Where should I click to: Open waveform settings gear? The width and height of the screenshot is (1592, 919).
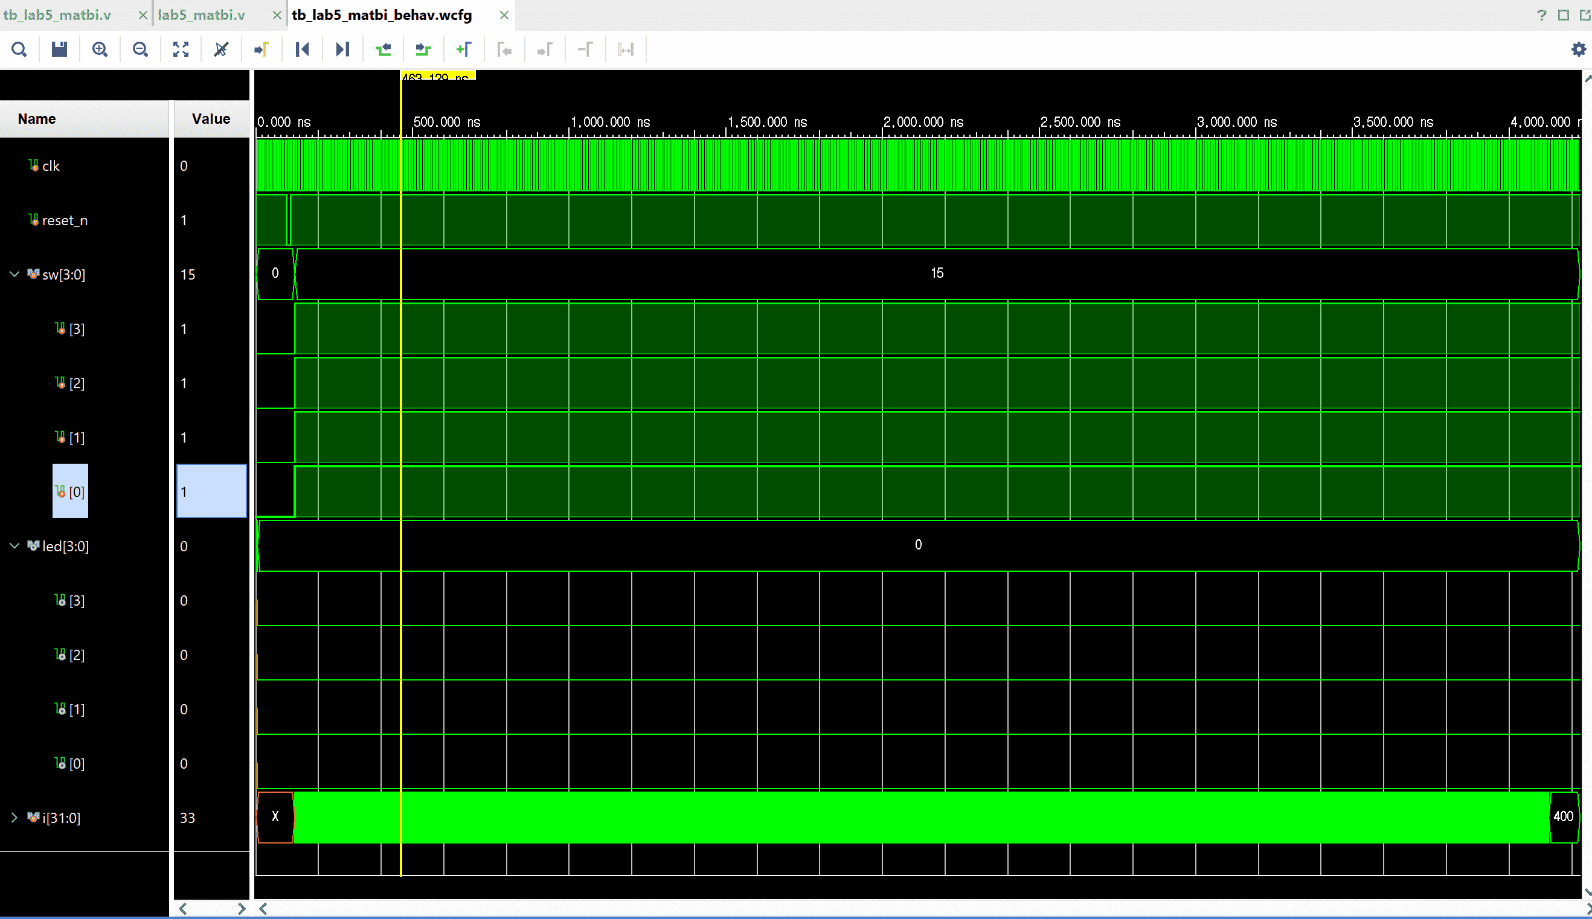[1578, 50]
